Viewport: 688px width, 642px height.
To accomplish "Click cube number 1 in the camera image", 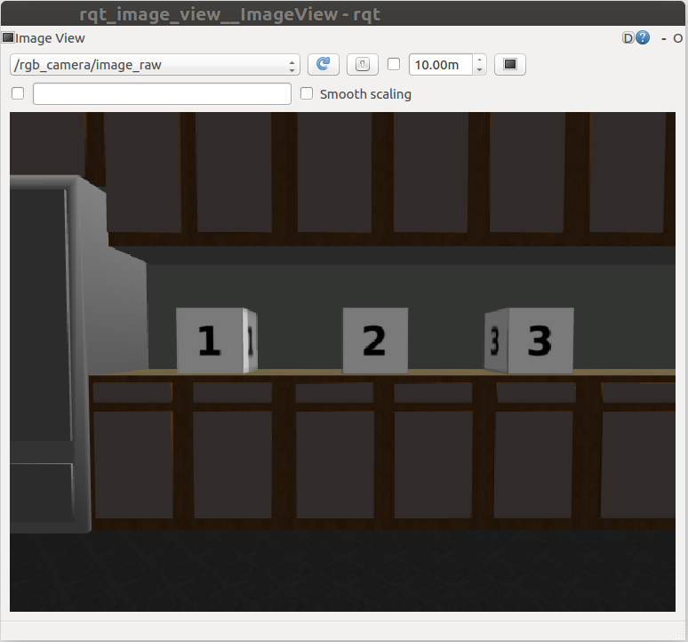I will tap(212, 341).
